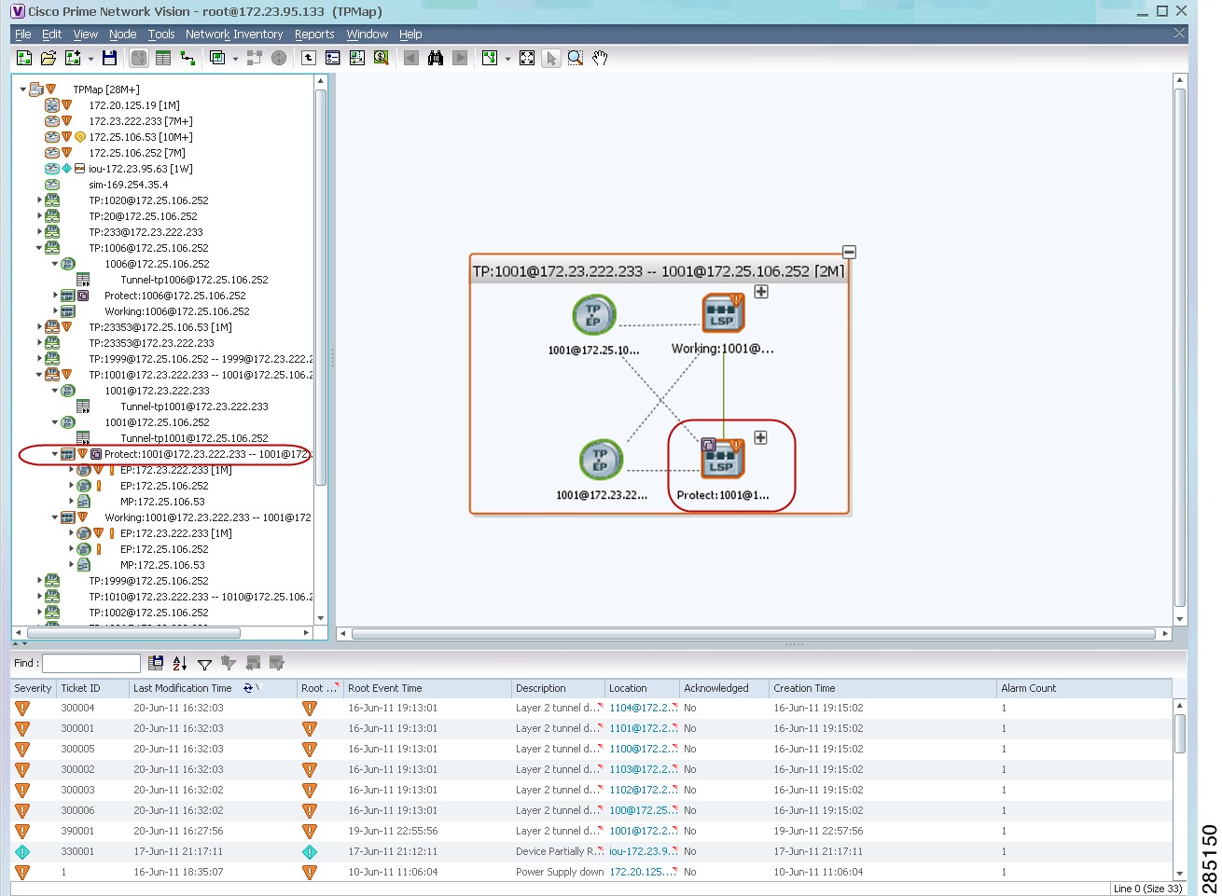Select 172.20.125.19 [1M] in tree

134,105
